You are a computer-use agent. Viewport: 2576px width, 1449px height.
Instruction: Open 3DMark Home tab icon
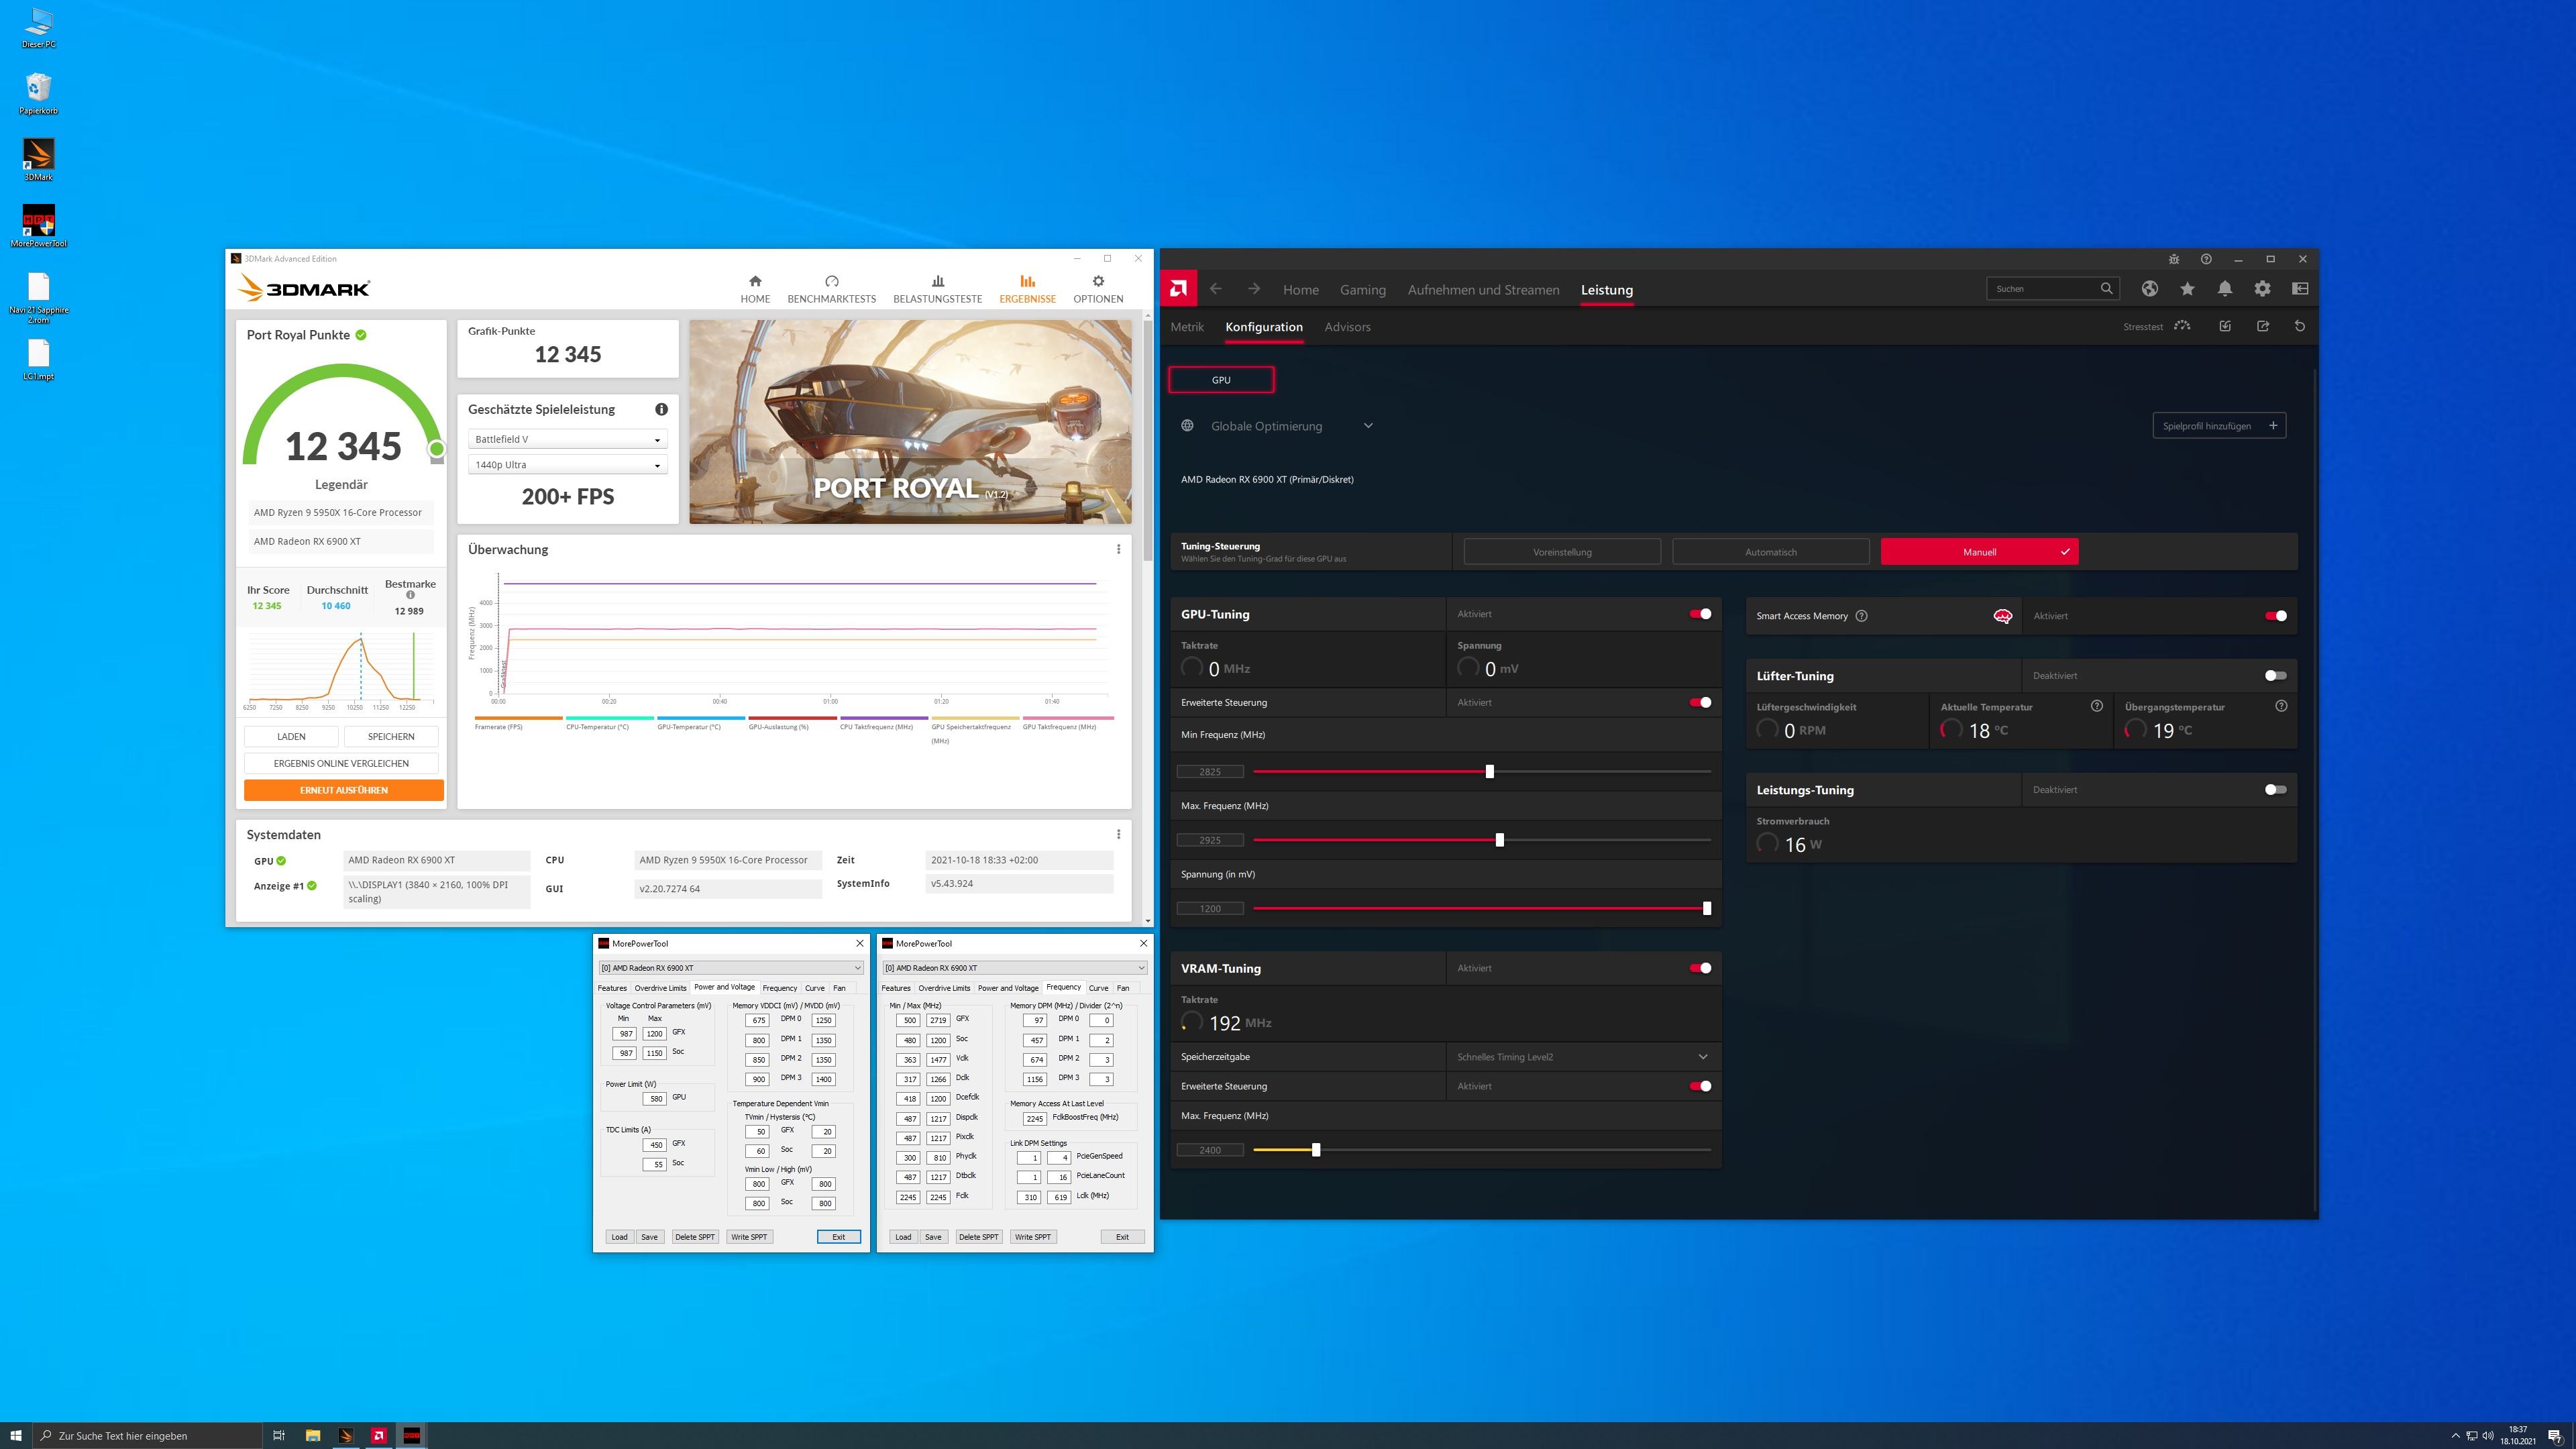tap(755, 281)
